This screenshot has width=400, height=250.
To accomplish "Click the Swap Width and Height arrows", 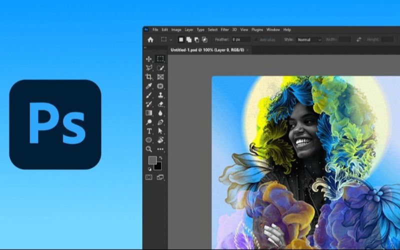I will (359, 39).
